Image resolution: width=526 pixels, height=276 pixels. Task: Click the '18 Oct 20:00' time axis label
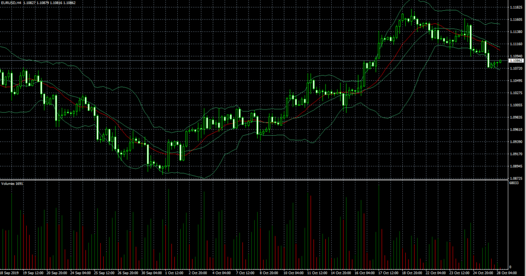(x=412, y=273)
